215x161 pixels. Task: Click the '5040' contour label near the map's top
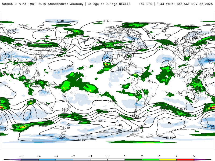60,21
